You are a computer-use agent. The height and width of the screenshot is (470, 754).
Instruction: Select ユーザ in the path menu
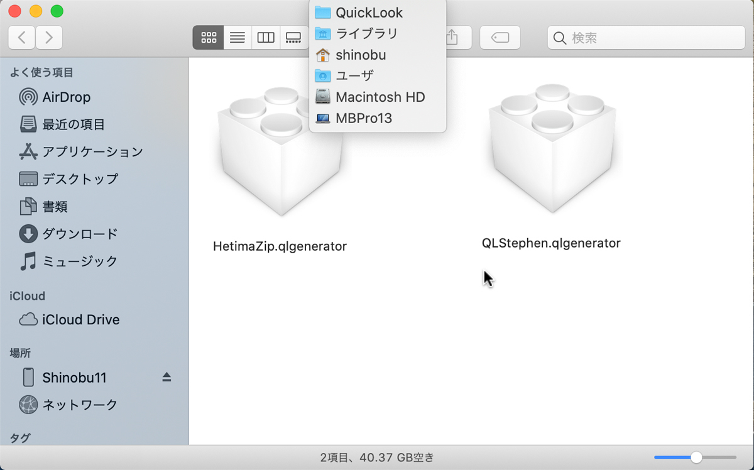pyautogui.click(x=378, y=75)
